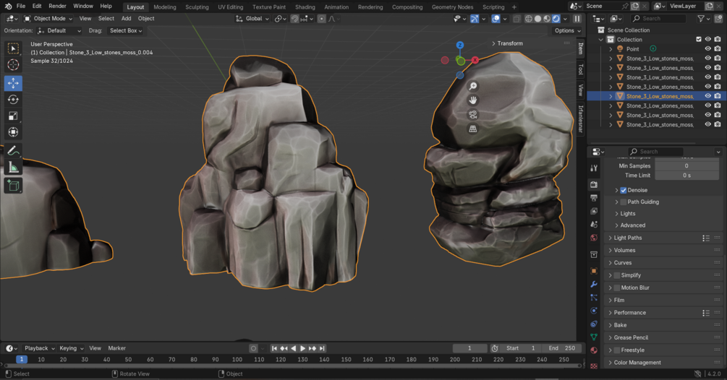Open the File menu
Screen dimensions: 727x380
(x=21, y=7)
